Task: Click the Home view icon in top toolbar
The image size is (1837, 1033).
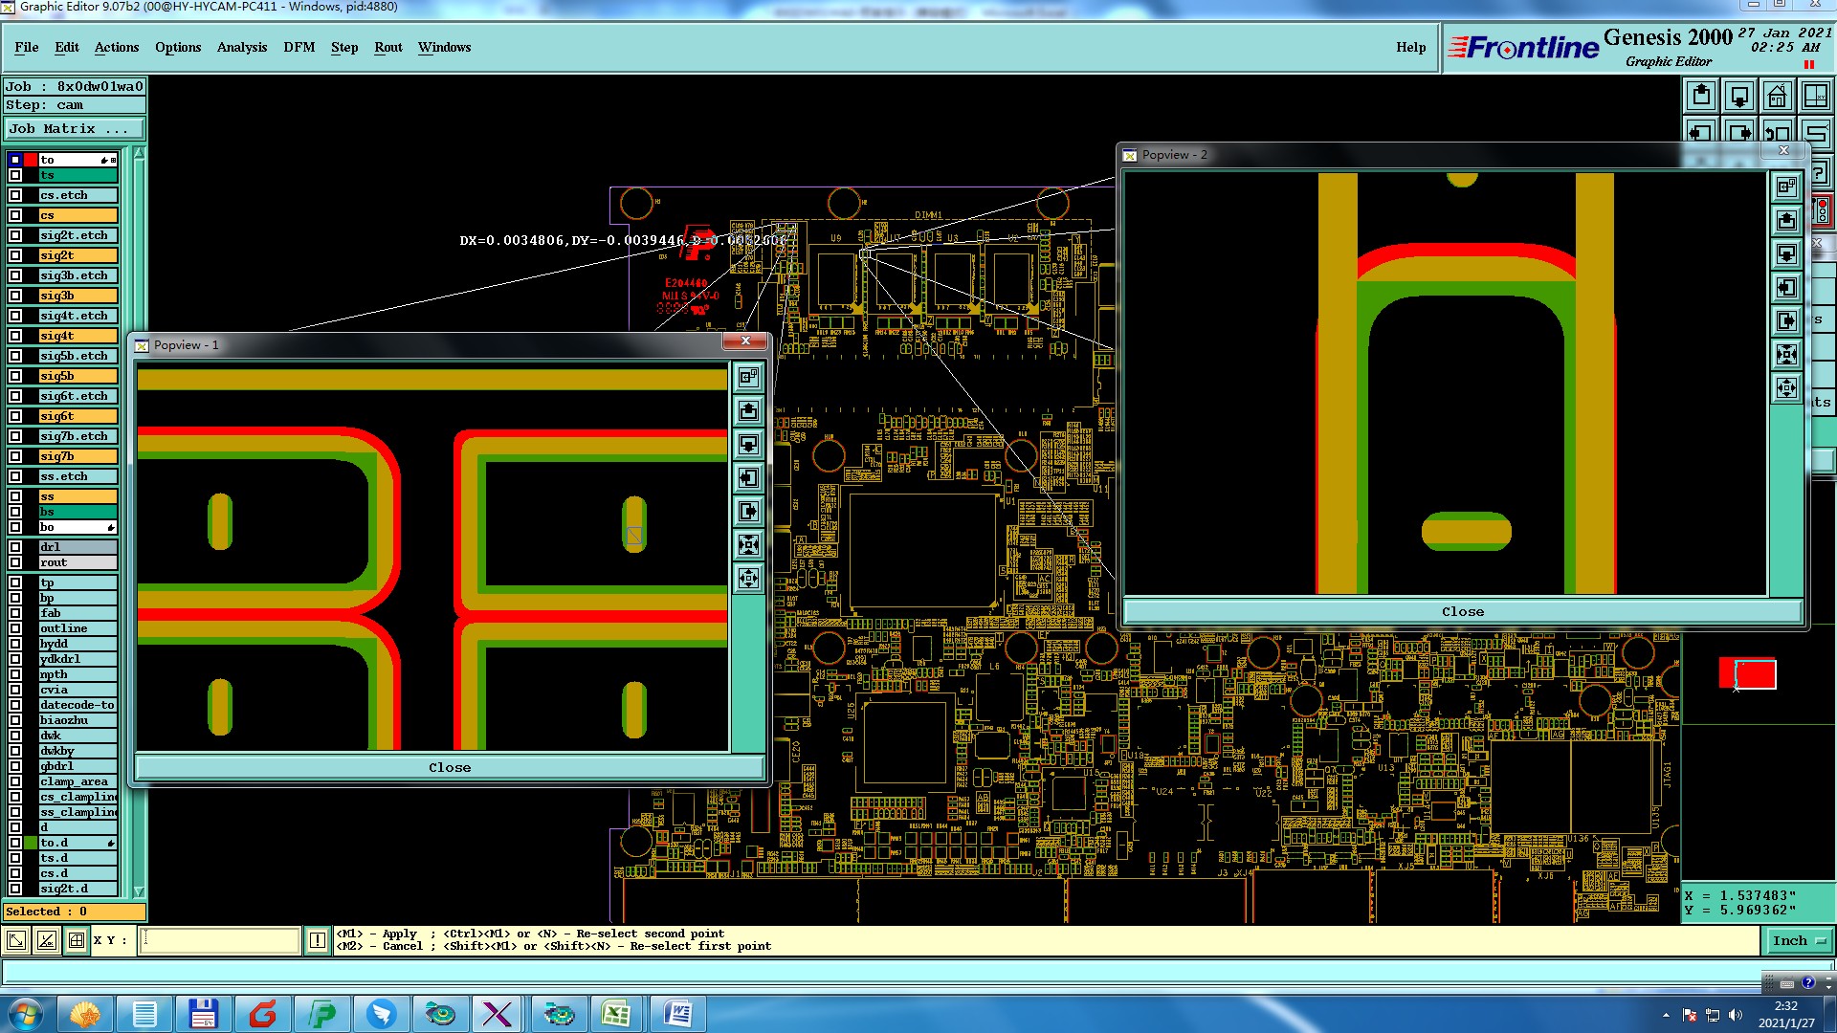Action: click(x=1777, y=96)
